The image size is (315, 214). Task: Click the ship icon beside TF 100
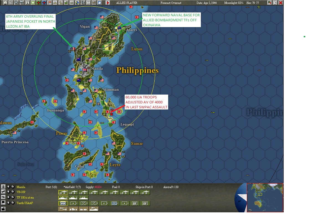[x=3, y=197]
